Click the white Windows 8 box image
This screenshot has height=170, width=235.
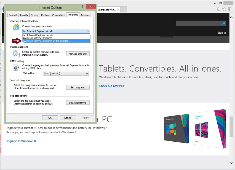(209, 129)
